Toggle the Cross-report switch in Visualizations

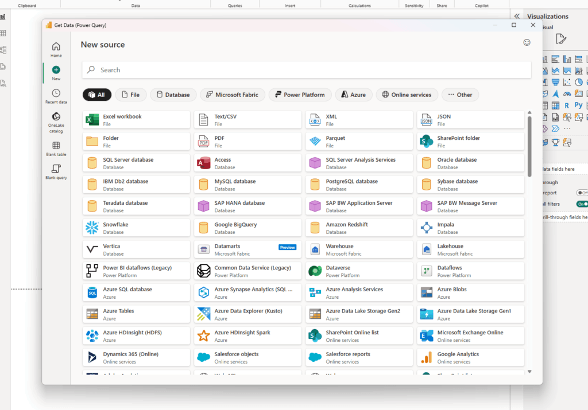pyautogui.click(x=582, y=193)
